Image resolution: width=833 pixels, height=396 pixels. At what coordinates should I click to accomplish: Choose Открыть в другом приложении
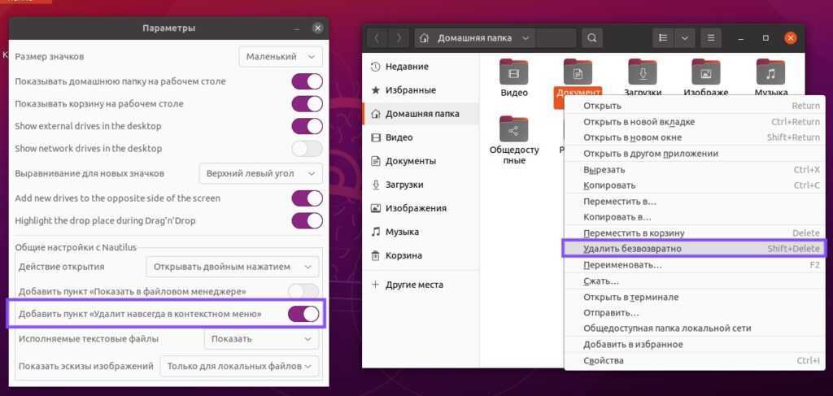tap(695, 154)
